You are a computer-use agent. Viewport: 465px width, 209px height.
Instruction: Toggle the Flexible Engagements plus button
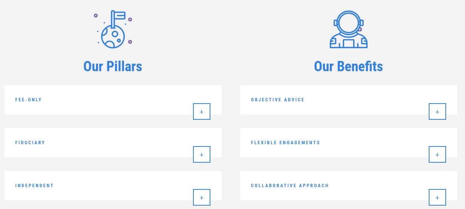[x=437, y=154]
